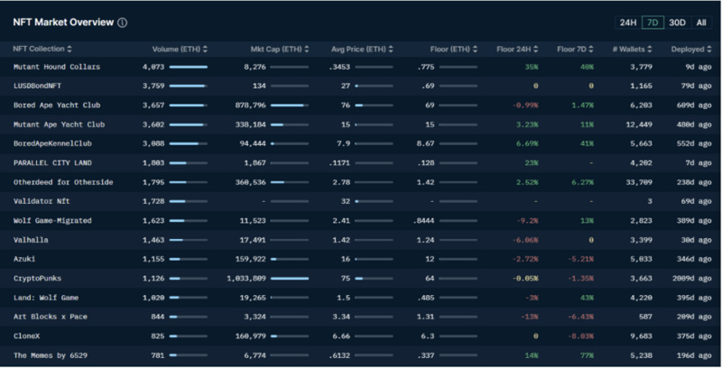Viewport: 722px width, 368px height.
Task: Sort by # Wallets column arrows
Action: (650, 50)
